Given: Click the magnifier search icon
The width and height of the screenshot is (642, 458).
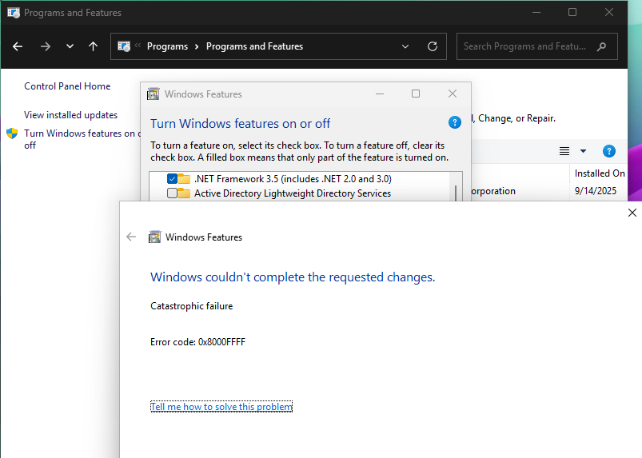Looking at the screenshot, I should 601,46.
